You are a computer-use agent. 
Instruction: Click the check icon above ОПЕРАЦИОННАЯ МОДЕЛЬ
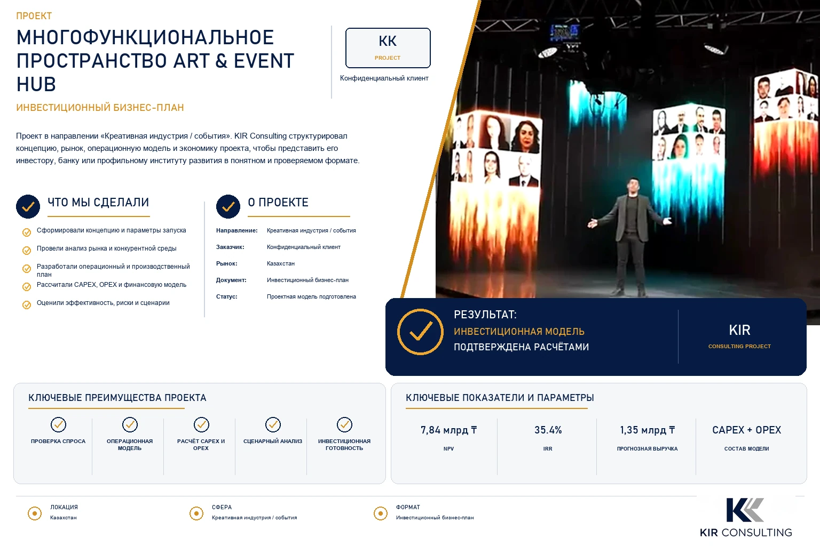130,424
